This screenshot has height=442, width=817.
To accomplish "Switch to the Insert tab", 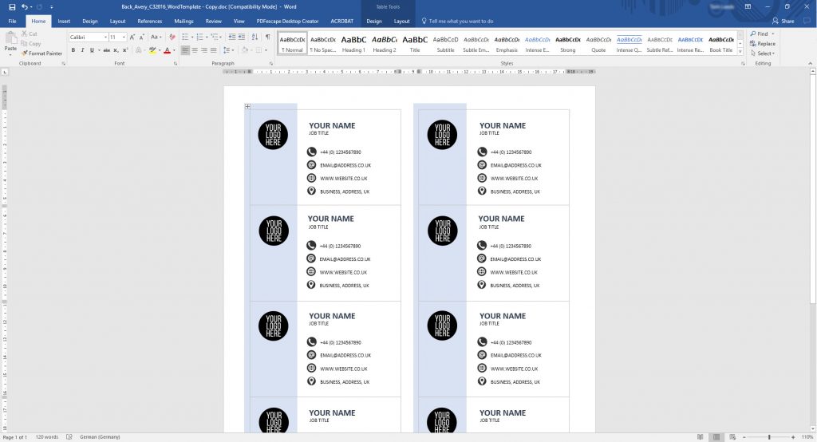I will (x=64, y=22).
